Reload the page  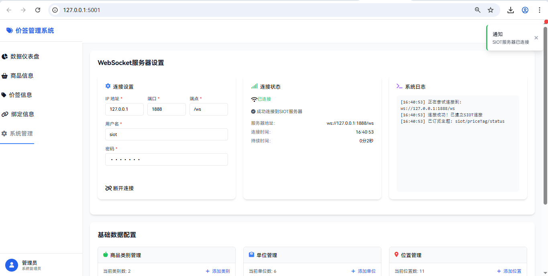coord(38,10)
